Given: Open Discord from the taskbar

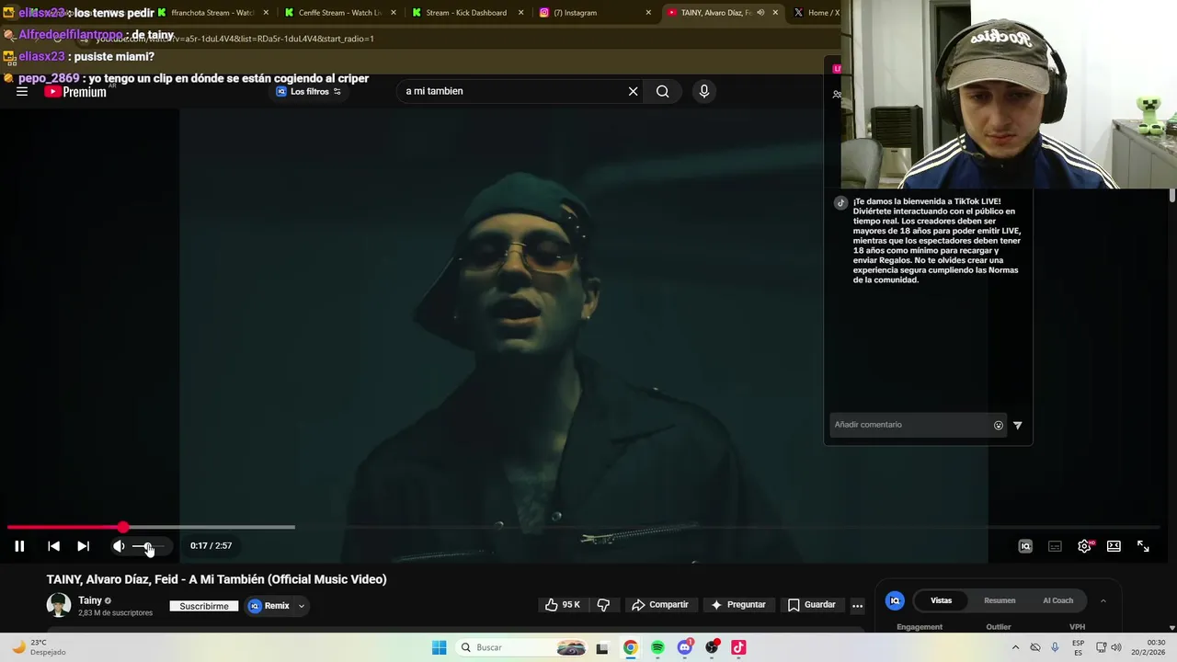Looking at the screenshot, I should click(x=685, y=647).
